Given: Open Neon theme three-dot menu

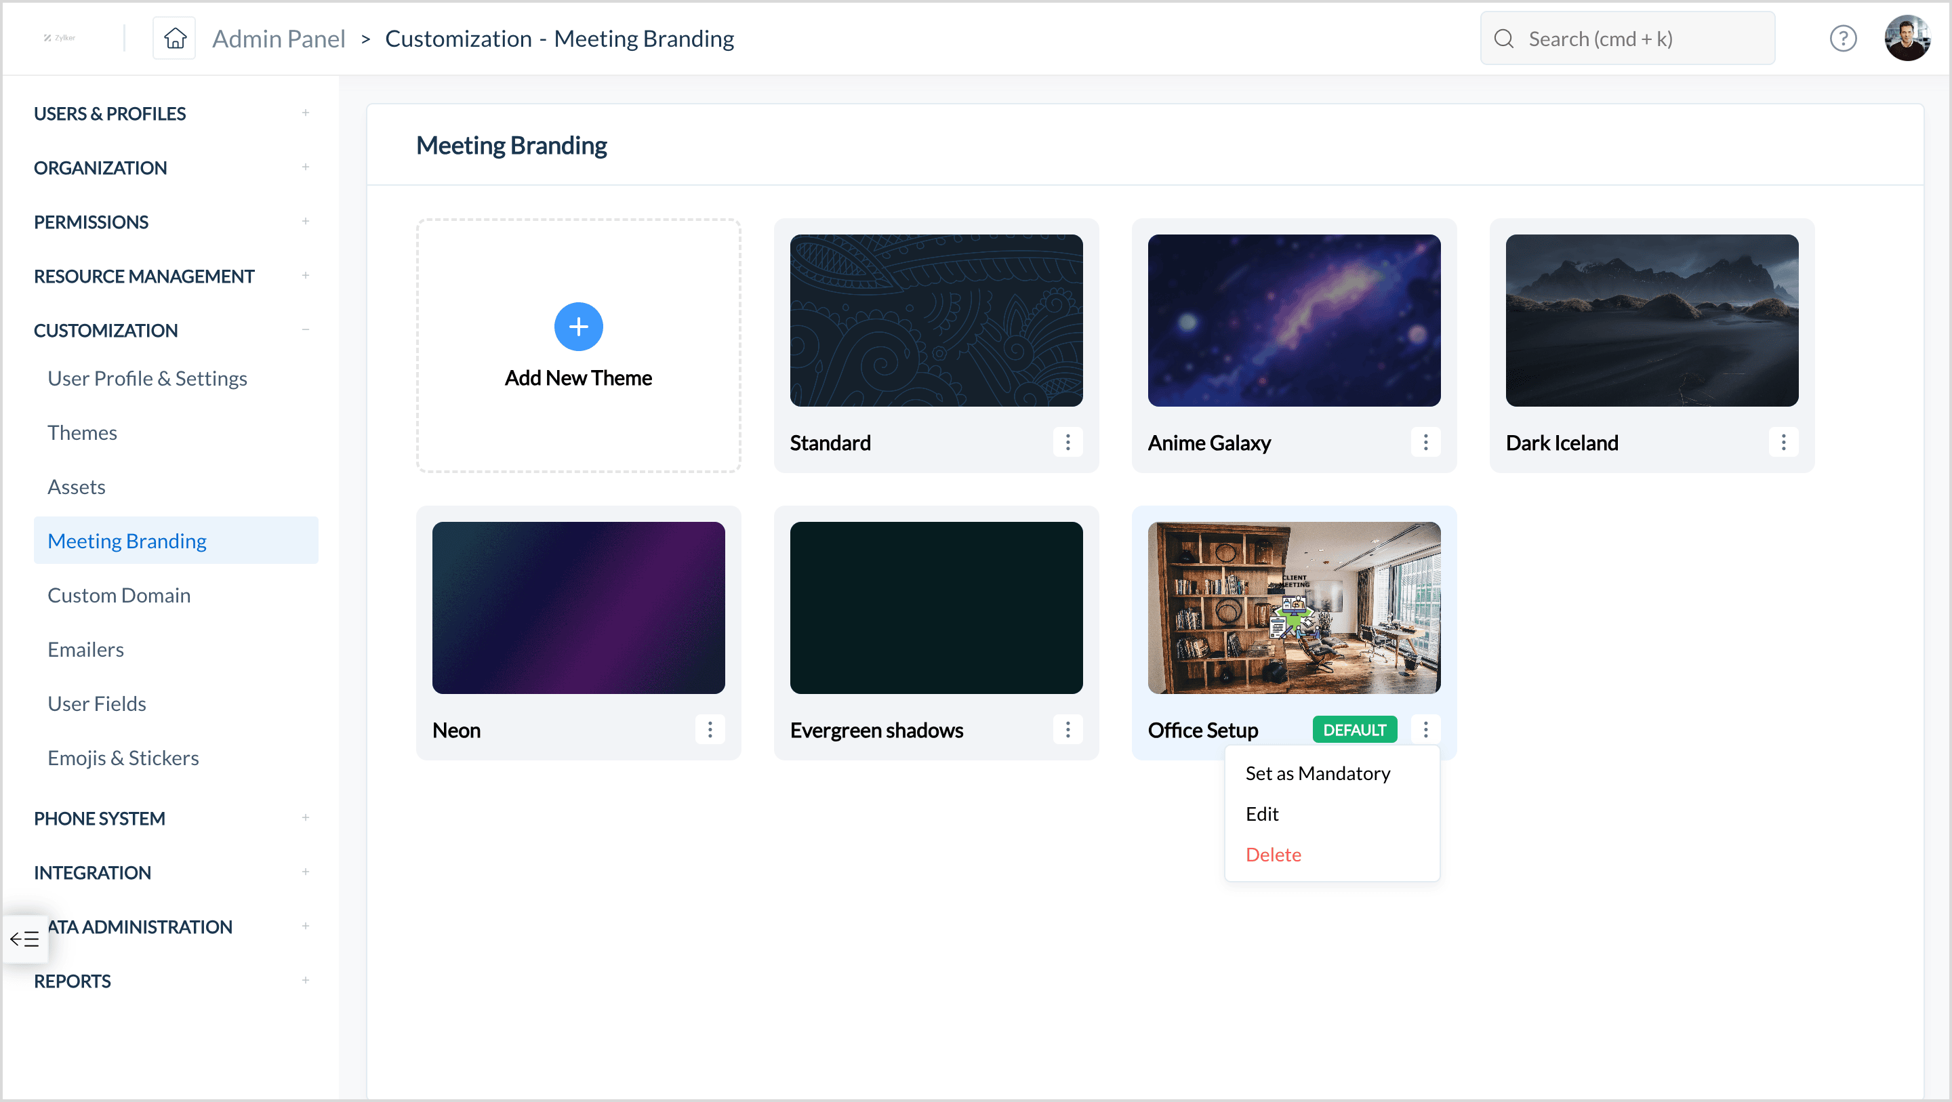Looking at the screenshot, I should click(709, 729).
